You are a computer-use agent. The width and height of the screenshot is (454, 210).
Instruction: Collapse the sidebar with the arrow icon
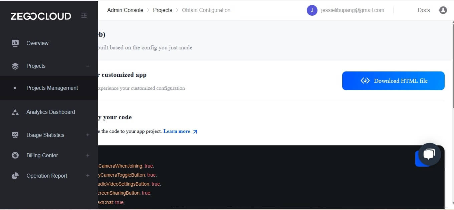pos(84,15)
